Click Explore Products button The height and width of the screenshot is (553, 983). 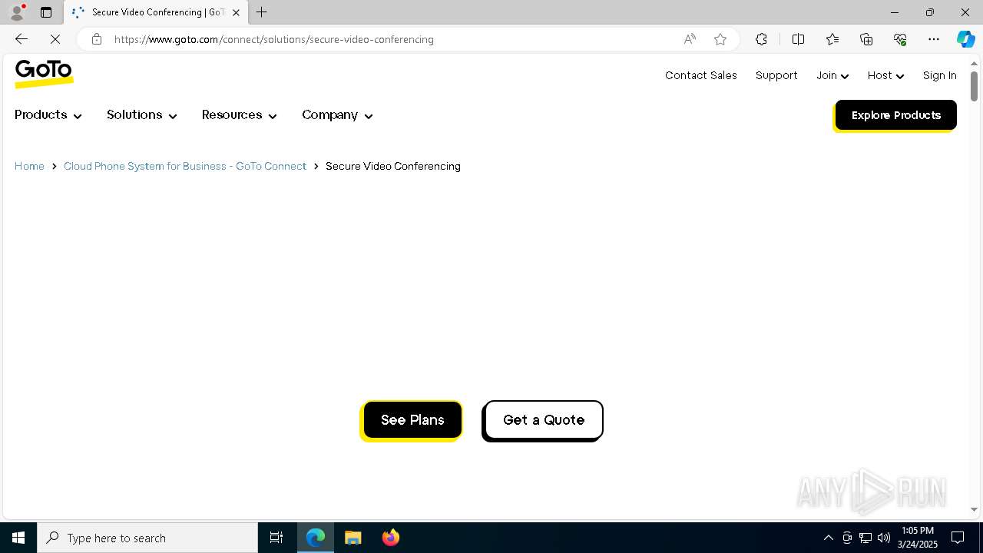[895, 115]
